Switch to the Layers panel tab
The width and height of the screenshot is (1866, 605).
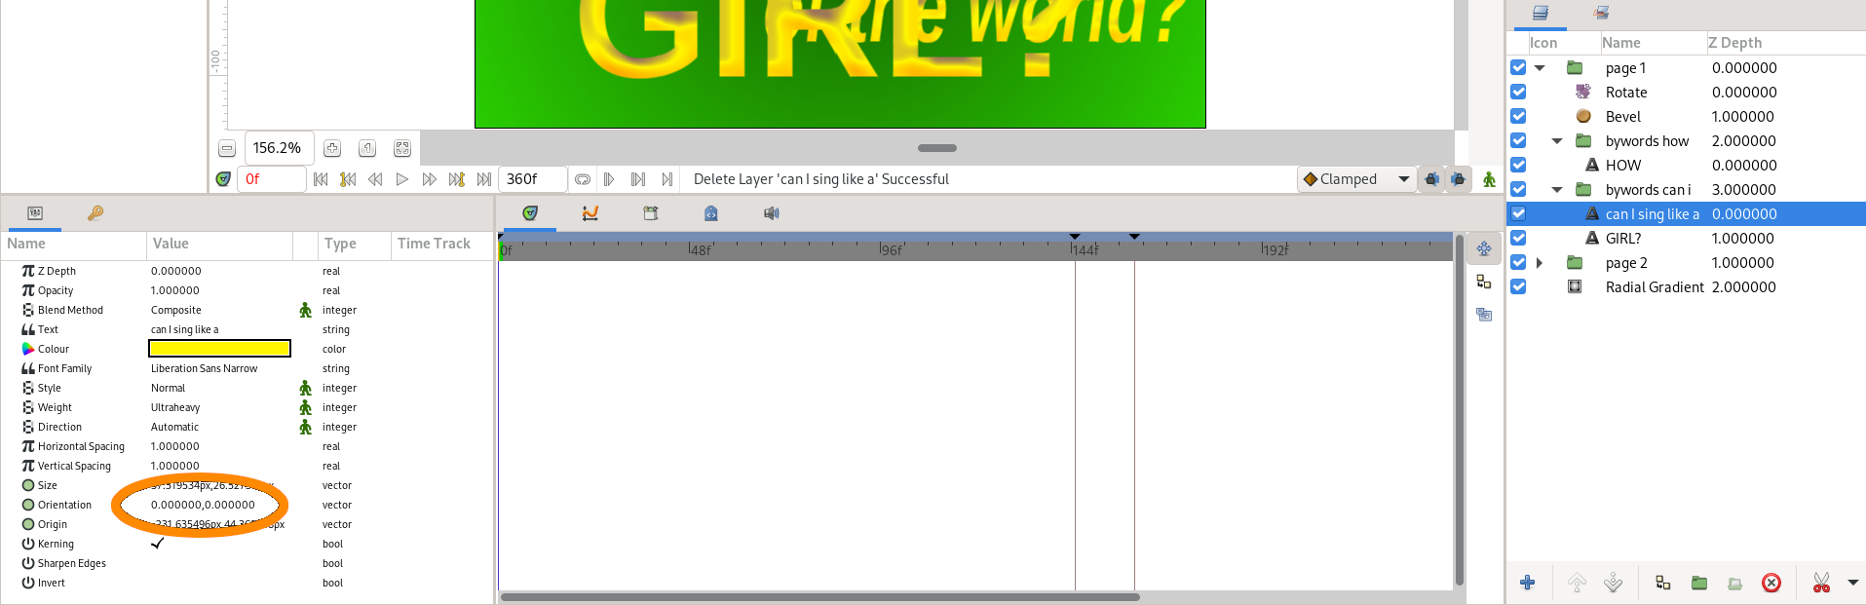point(1541,13)
